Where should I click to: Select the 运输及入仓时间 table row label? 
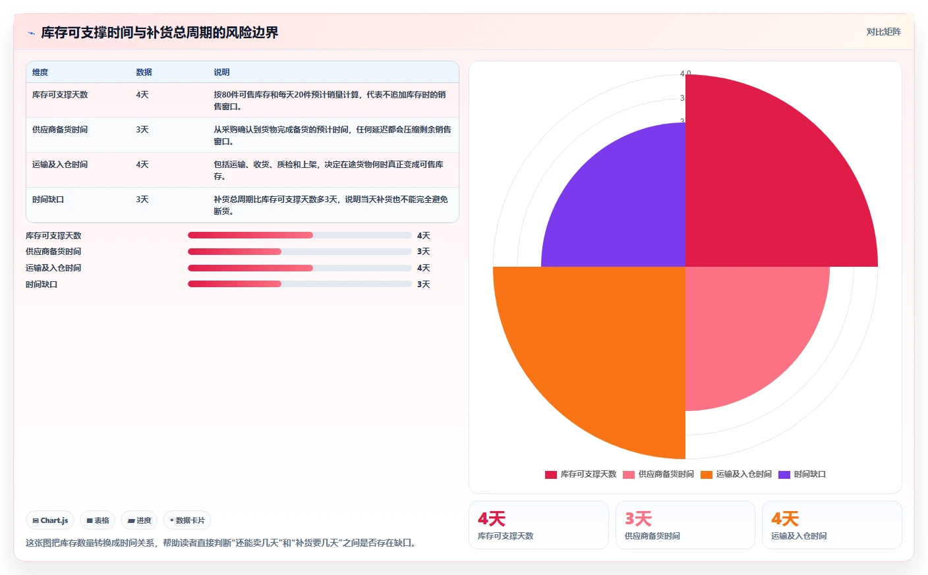pyautogui.click(x=60, y=165)
